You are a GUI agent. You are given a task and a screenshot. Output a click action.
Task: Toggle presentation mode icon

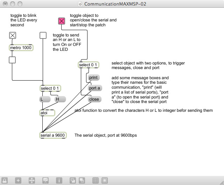(45, 180)
